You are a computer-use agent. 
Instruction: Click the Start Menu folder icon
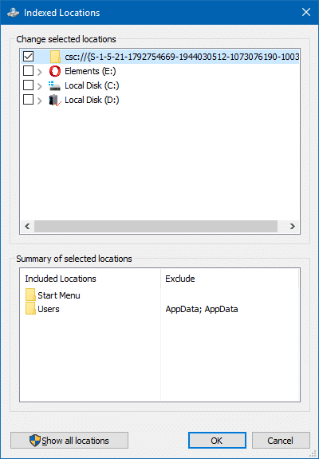click(x=30, y=295)
